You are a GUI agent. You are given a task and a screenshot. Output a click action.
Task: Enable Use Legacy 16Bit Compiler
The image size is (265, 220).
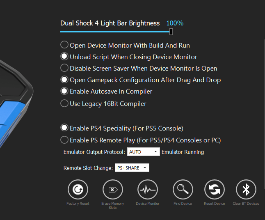pos(64,103)
